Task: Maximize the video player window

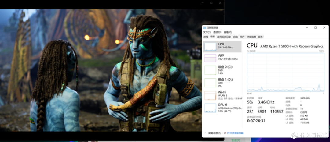Action: pyautogui.click(x=211, y=3)
